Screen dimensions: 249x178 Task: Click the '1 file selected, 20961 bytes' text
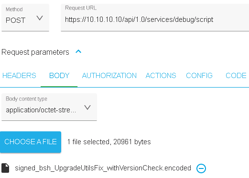coord(109,142)
